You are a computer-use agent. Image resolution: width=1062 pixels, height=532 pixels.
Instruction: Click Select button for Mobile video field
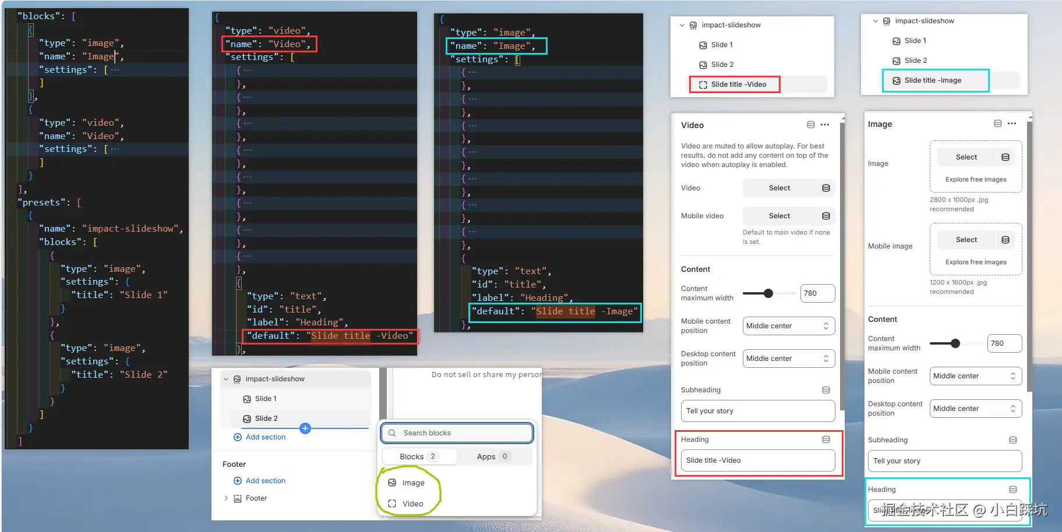click(779, 216)
